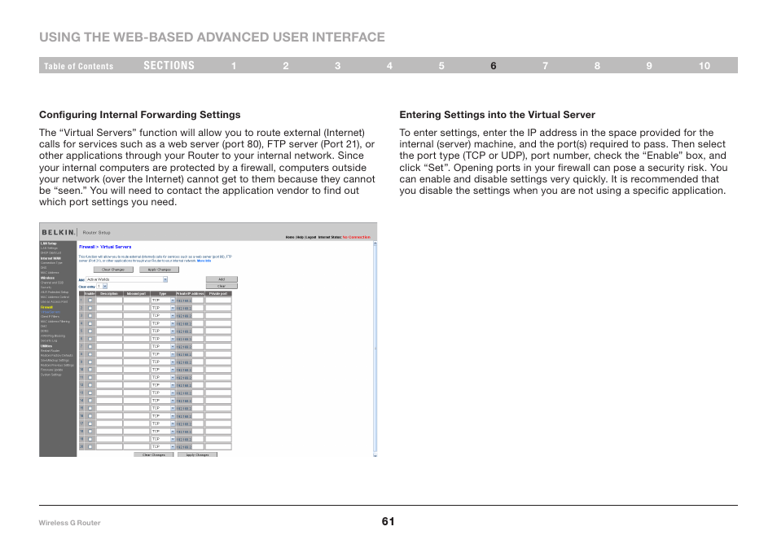This screenshot has width=777, height=544.
Task: Click the Description field in row 1
Action: point(109,301)
